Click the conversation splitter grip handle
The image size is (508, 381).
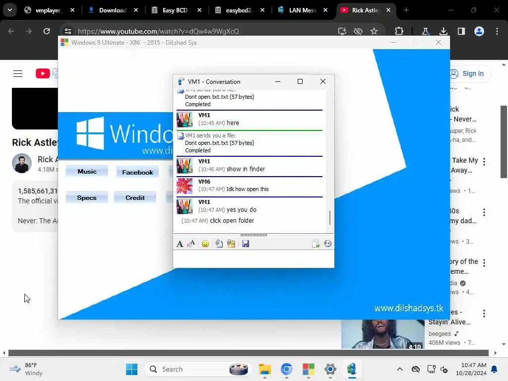tap(254, 235)
